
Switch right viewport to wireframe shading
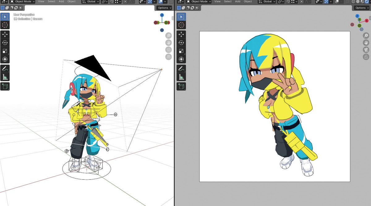[353, 2]
